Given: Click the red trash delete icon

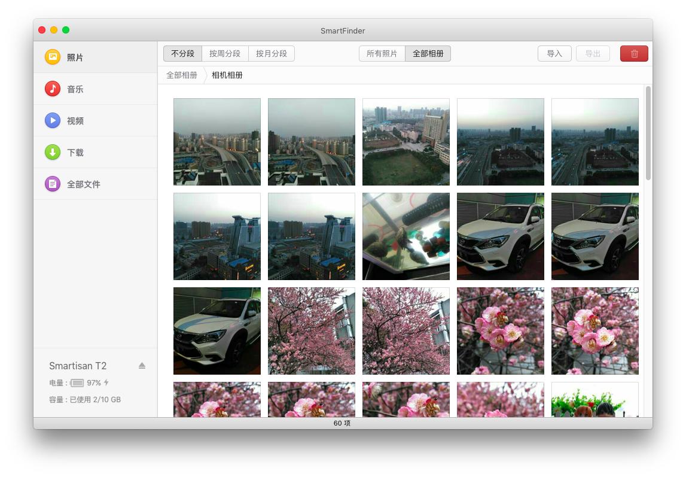Looking at the screenshot, I should [634, 53].
